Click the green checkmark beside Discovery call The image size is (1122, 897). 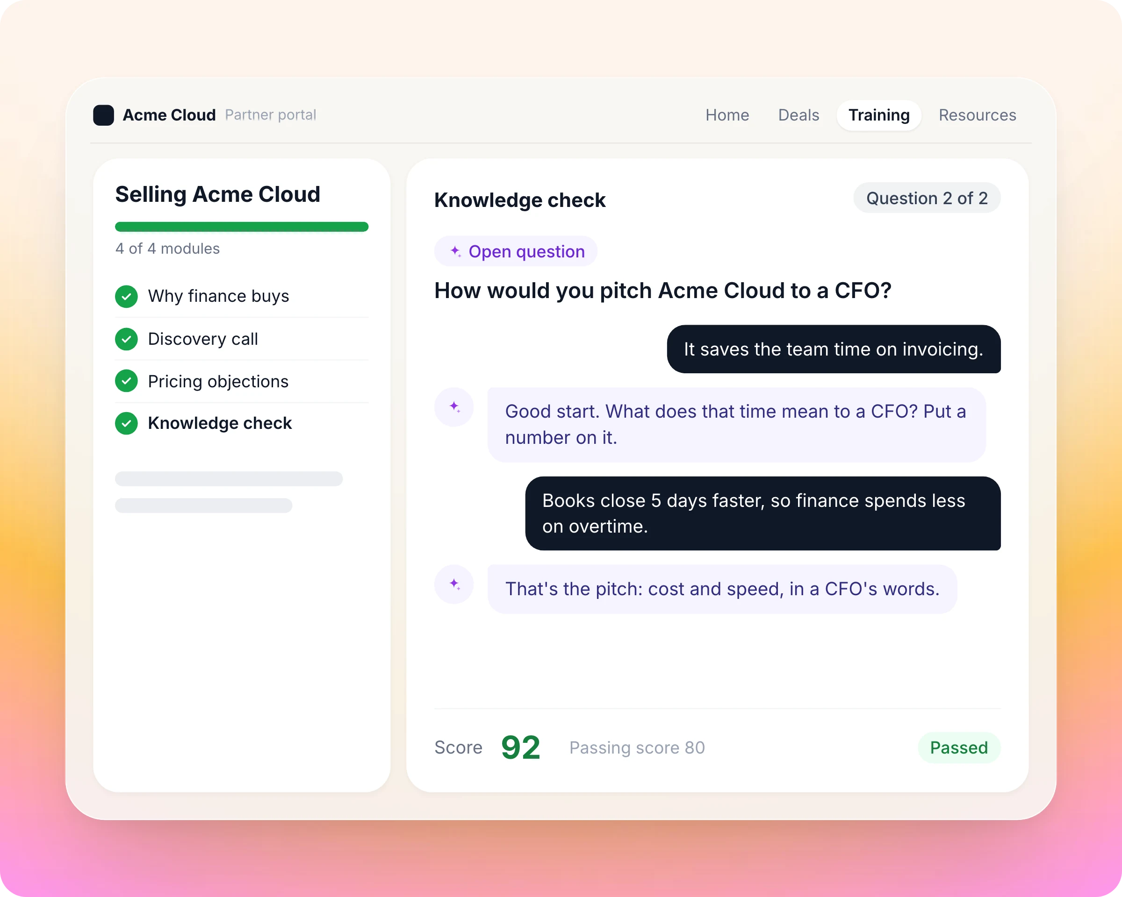pyautogui.click(x=127, y=339)
